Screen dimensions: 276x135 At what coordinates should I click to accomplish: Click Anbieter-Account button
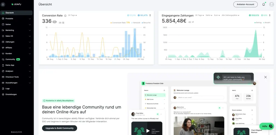[x=245, y=4]
